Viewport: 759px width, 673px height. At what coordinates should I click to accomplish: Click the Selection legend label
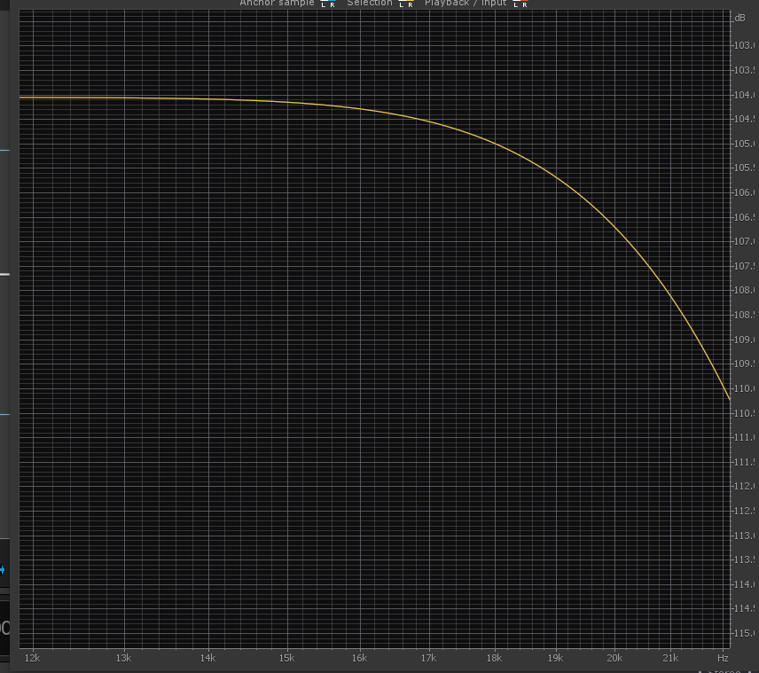click(x=370, y=3)
